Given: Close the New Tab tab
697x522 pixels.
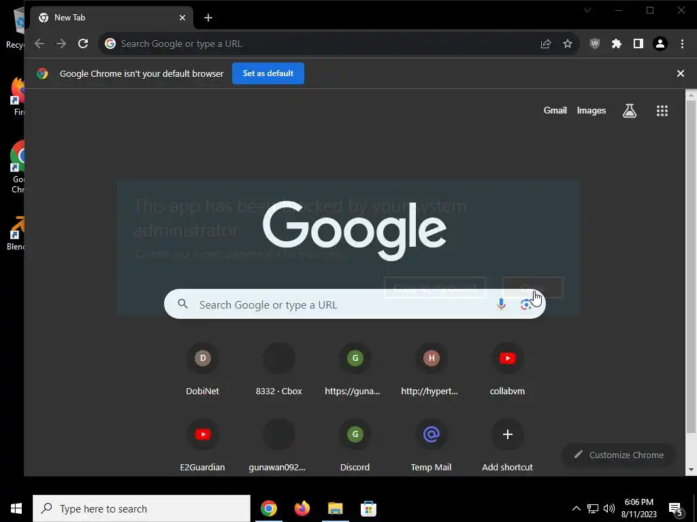Looking at the screenshot, I should [x=182, y=18].
